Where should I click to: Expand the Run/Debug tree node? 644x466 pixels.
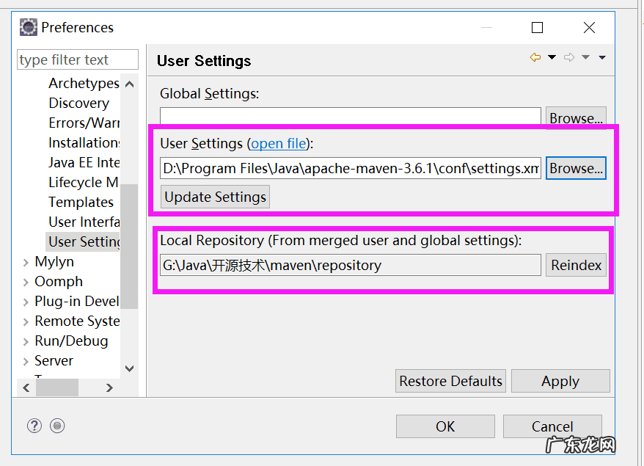[x=26, y=341]
